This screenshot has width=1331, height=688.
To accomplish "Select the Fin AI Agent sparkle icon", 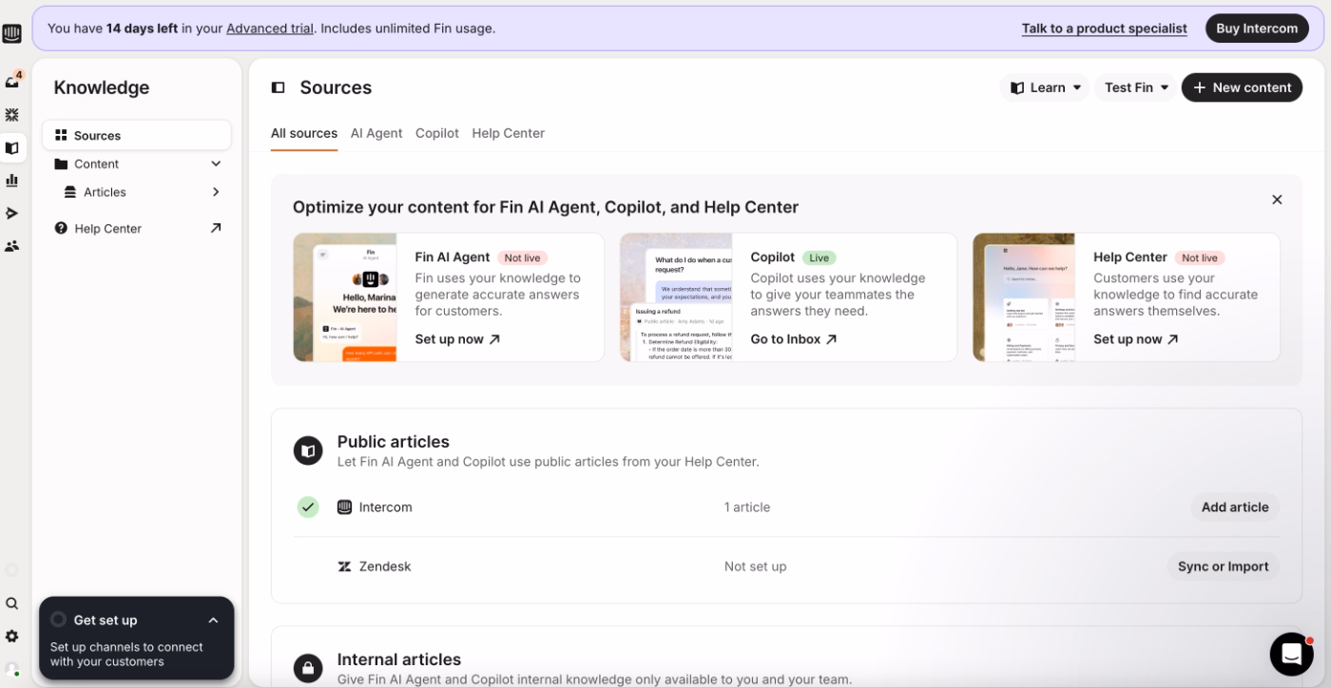I will point(12,113).
